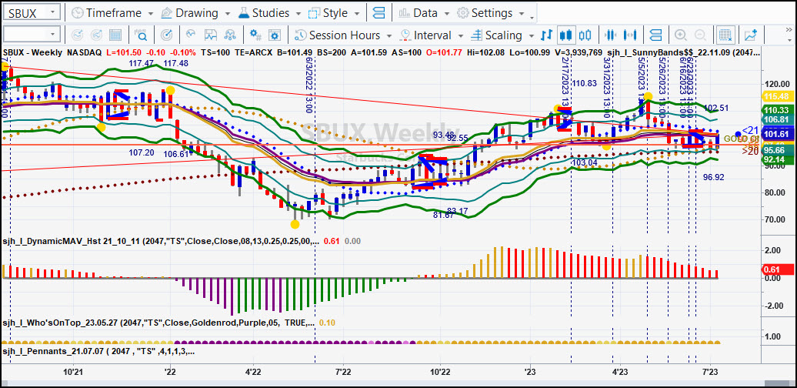Click the SBUX - Weekly NASDAQ header text
This screenshot has width=797, height=388.
point(52,52)
